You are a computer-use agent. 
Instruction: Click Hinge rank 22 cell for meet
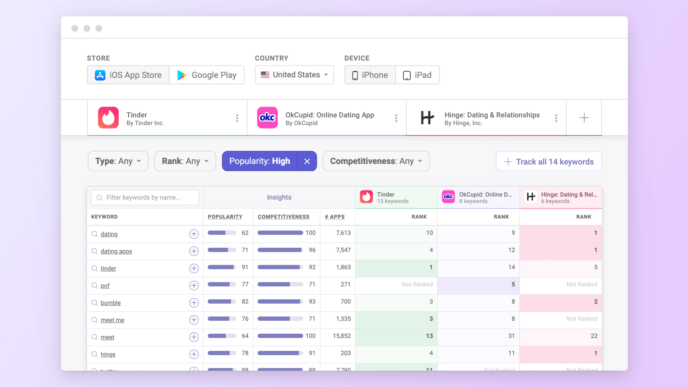[x=561, y=336]
